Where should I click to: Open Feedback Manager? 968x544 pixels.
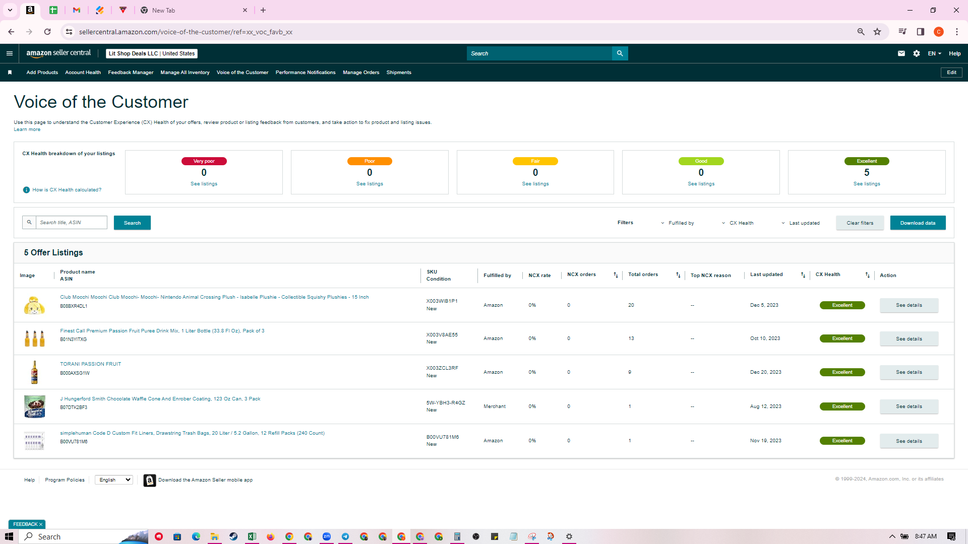pos(131,73)
